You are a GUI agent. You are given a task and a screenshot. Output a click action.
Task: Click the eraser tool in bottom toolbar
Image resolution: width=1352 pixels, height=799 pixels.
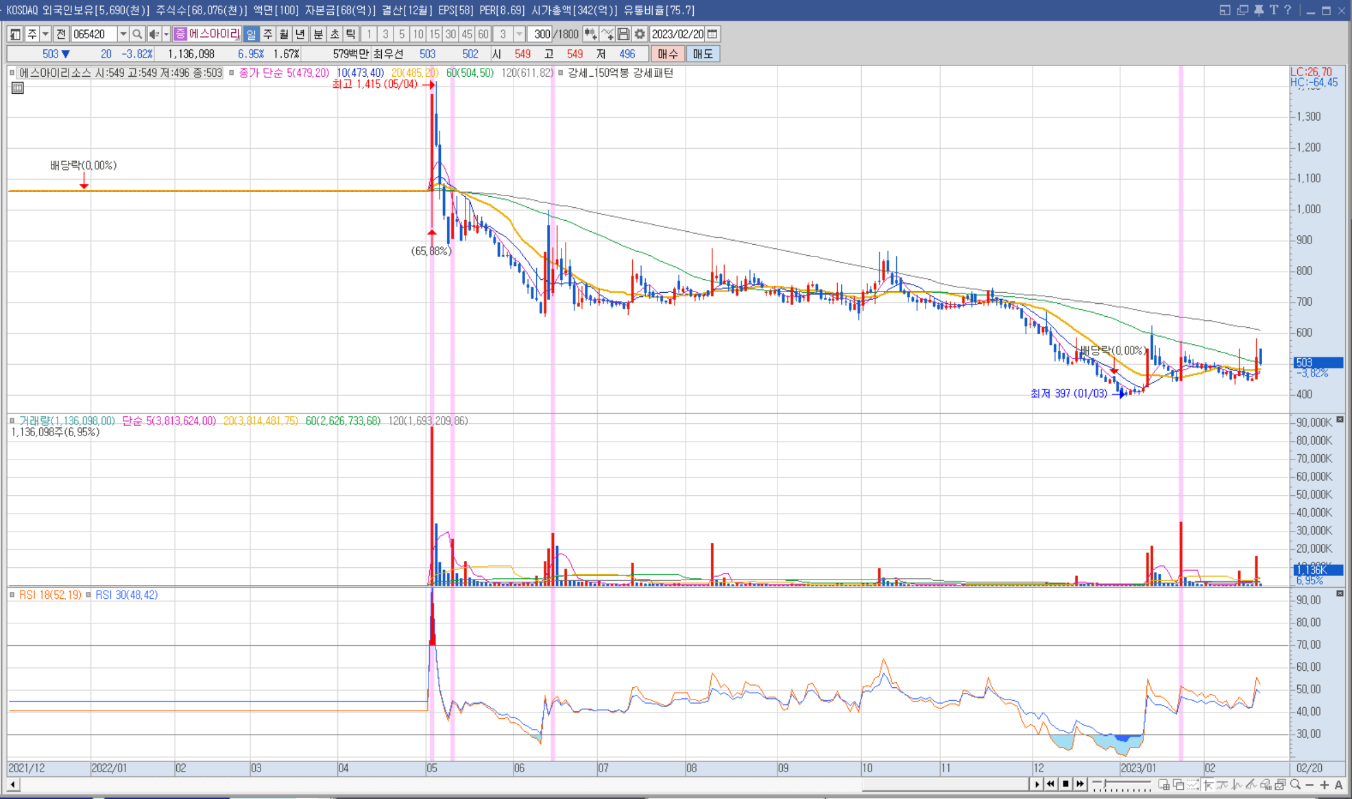(x=1266, y=785)
